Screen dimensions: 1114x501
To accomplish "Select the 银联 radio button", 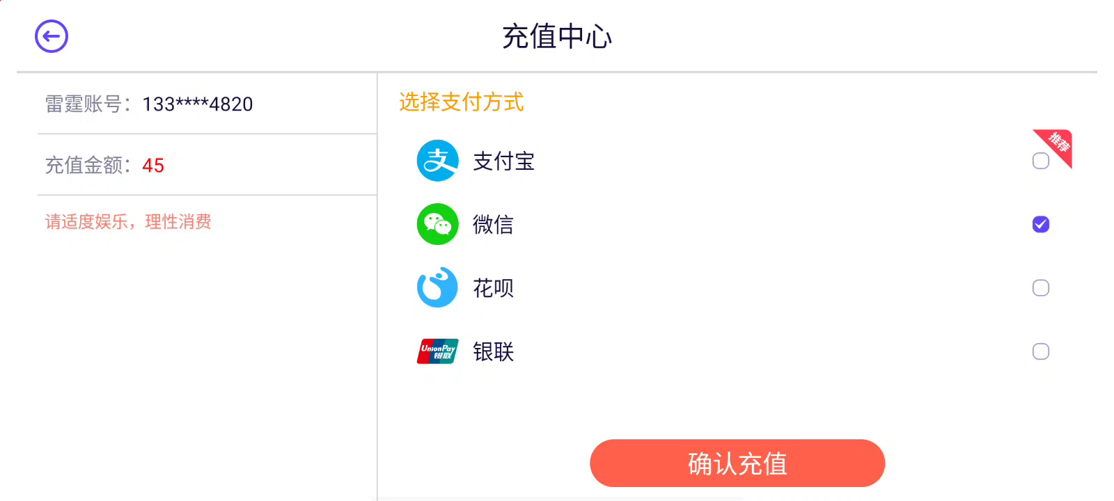I will coord(1041,351).
